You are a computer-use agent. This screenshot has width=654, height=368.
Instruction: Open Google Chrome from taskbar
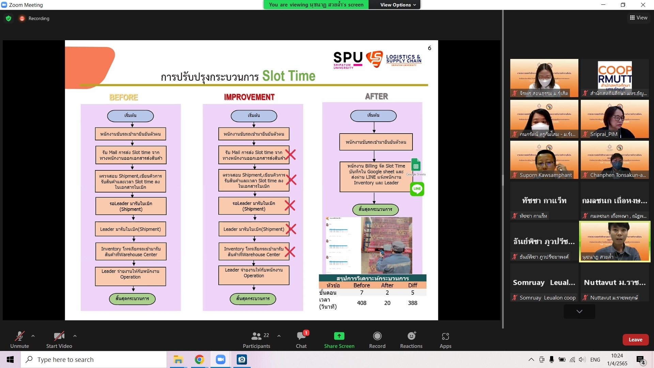[199, 359]
